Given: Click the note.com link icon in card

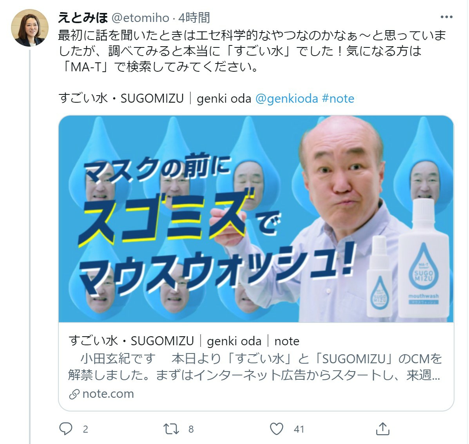Looking at the screenshot, I should [74, 394].
